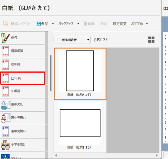
Task: Choose the 通常年賀 category label
Action: [x=17, y=51]
